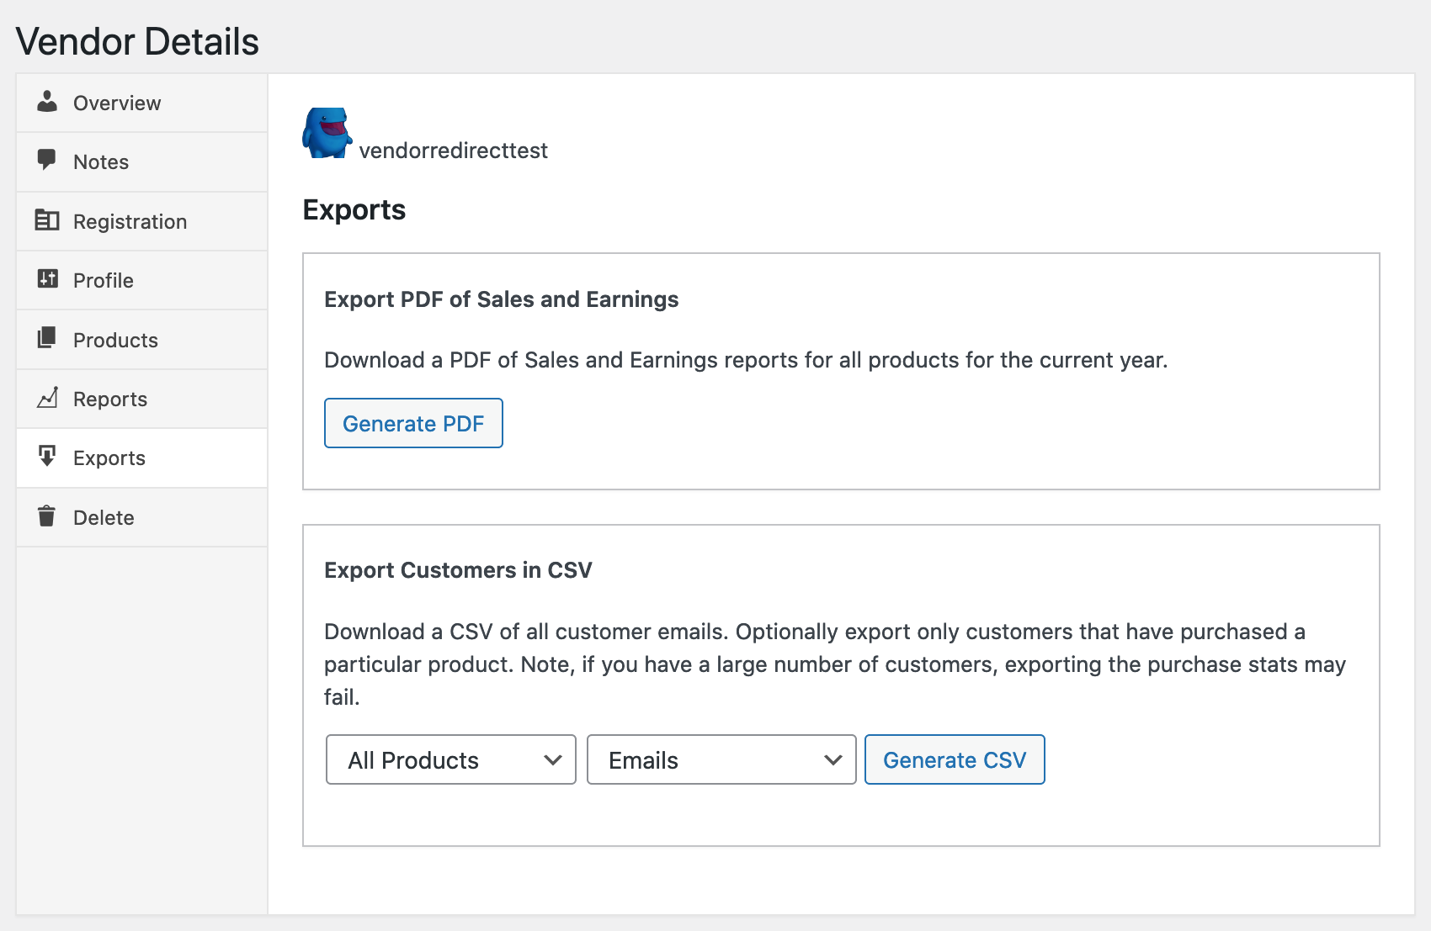Switch to the Overview tab
1431x931 pixels.
tap(117, 103)
